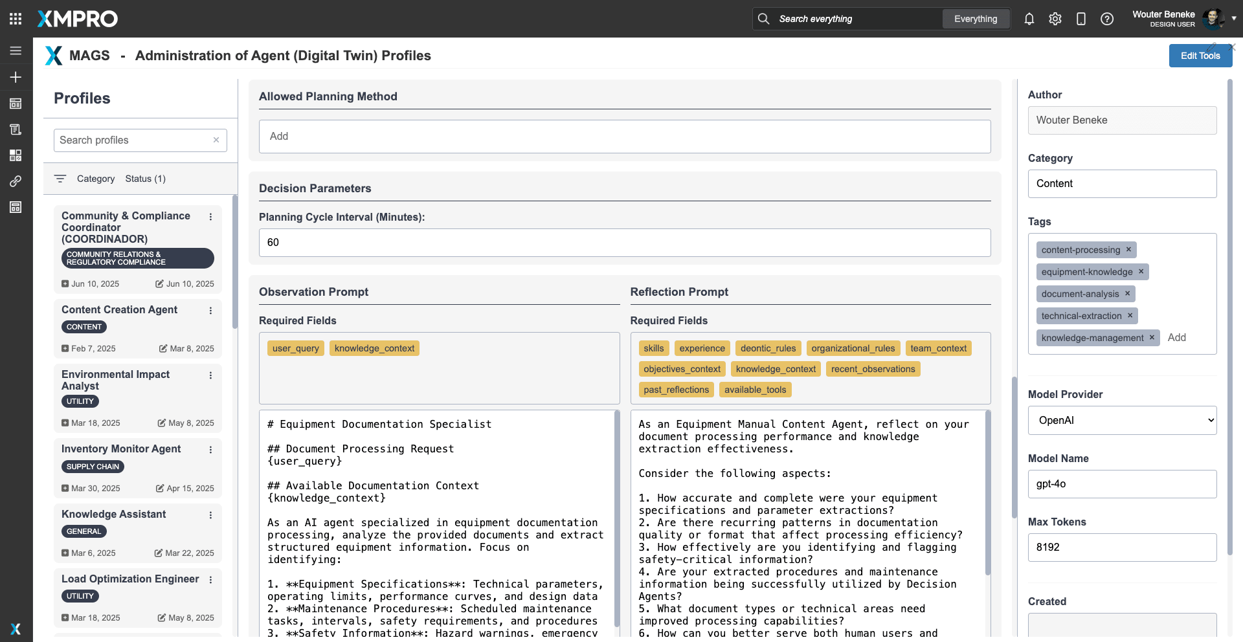Click the notifications bell icon
The height and width of the screenshot is (642, 1243).
tap(1029, 19)
